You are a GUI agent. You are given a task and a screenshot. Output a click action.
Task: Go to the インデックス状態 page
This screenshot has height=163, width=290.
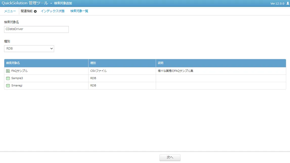pos(53,11)
